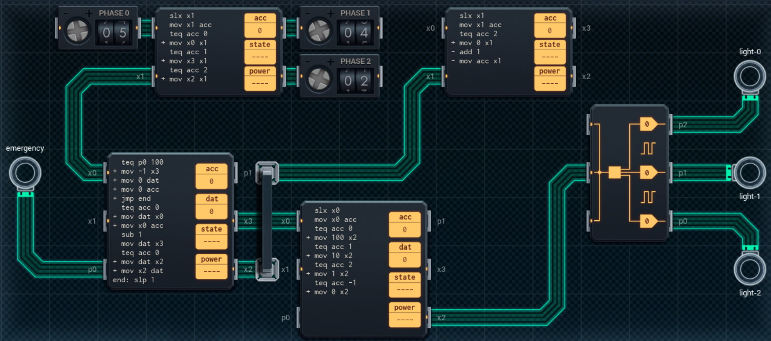Click the PHASE 1 dial knob

(319, 31)
